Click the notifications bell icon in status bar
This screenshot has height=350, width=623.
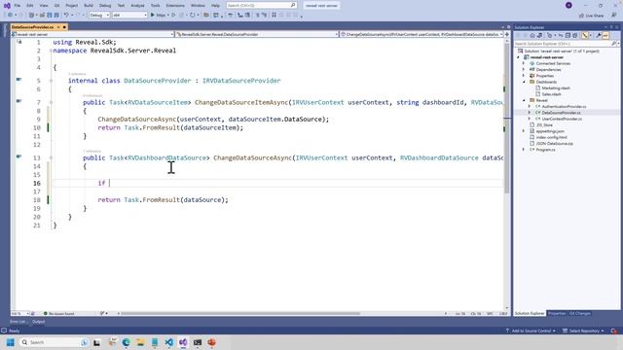coord(614,331)
